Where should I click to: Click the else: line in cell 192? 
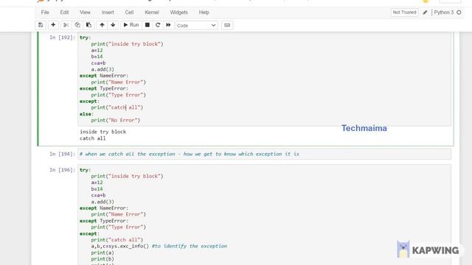pos(87,114)
